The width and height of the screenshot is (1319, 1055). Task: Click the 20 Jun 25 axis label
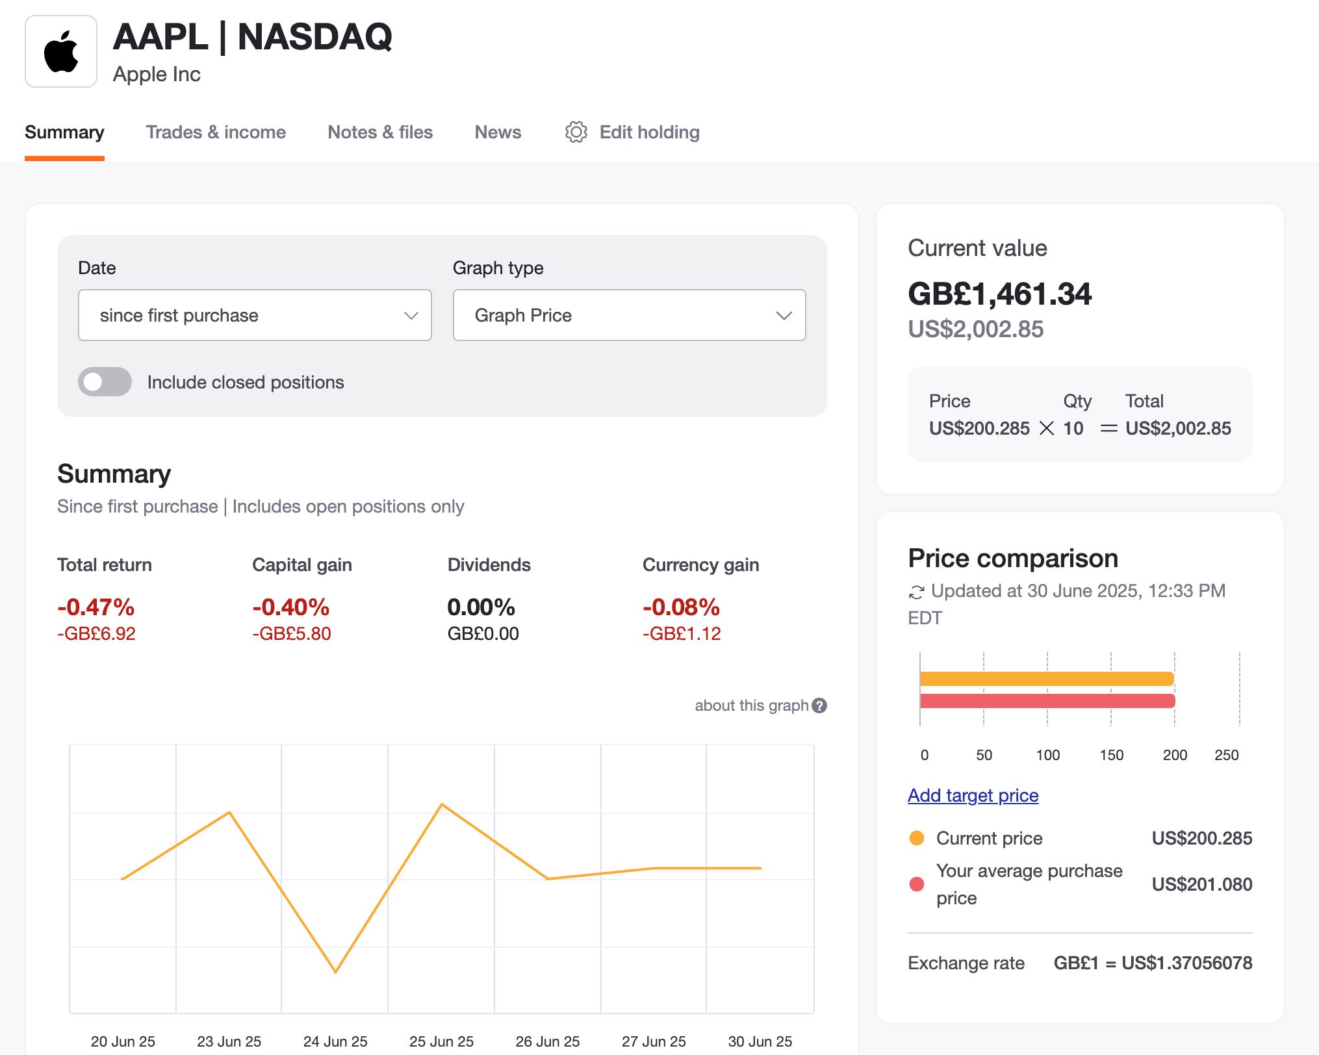[123, 1041]
